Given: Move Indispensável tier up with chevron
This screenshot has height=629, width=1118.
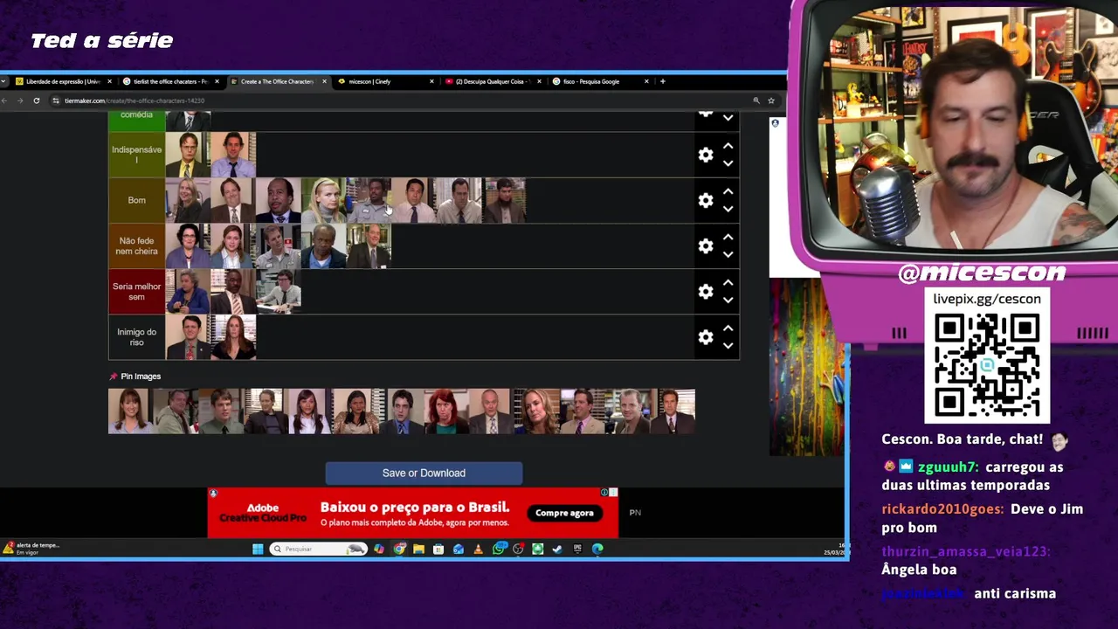Looking at the screenshot, I should point(728,146).
